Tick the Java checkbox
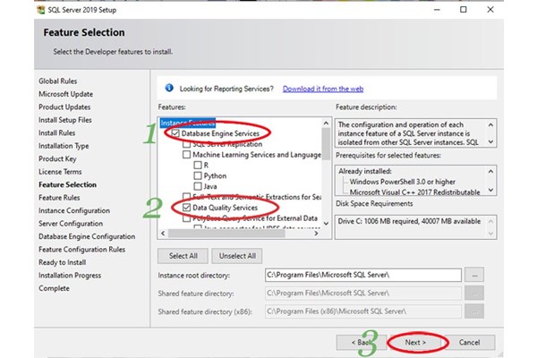 click(198, 186)
